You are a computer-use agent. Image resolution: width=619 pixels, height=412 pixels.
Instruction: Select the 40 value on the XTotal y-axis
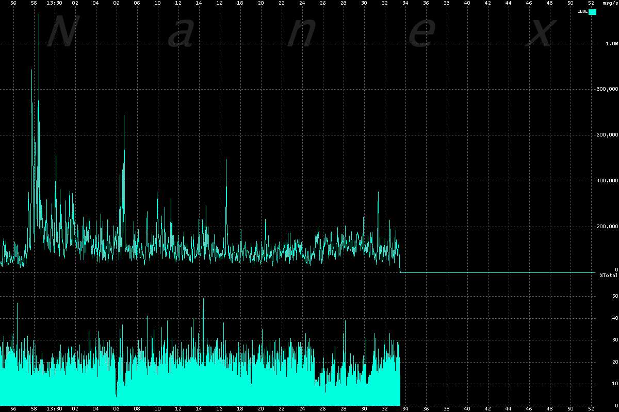pos(614,318)
